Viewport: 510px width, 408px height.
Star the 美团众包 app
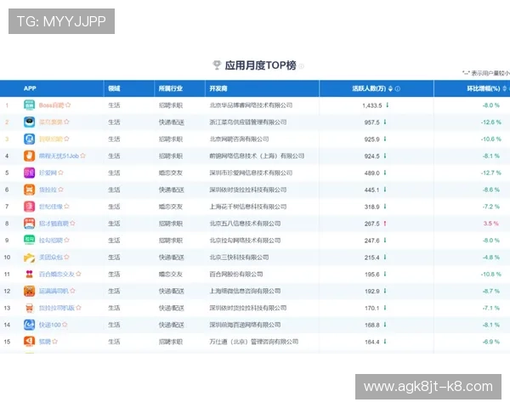tap(66, 257)
